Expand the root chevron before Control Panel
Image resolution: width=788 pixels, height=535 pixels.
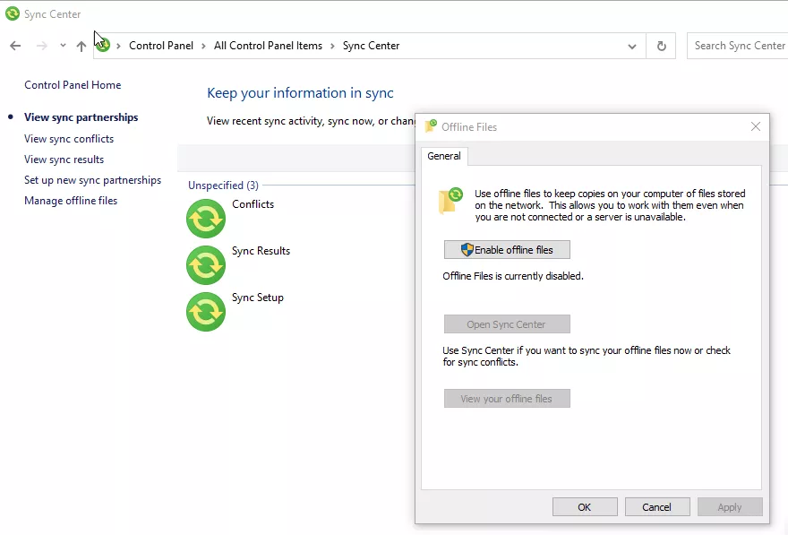pos(118,46)
